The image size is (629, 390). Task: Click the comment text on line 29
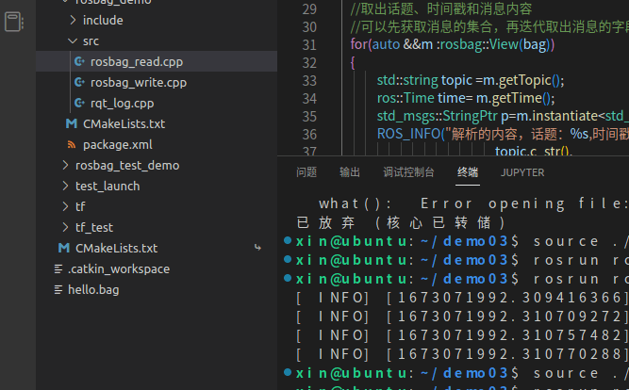tap(441, 8)
